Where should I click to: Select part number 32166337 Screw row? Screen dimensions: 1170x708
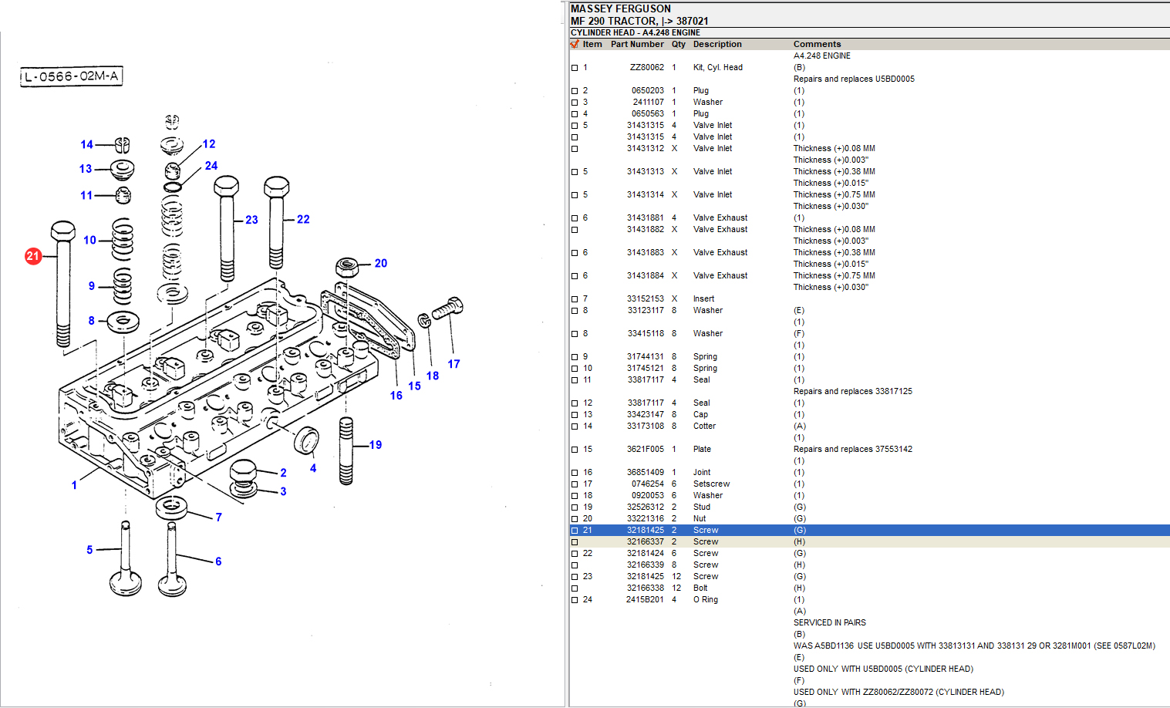645,542
